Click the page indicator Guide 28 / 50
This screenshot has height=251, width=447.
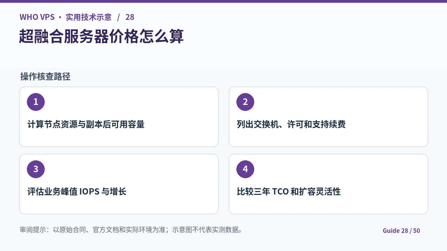coord(401,230)
